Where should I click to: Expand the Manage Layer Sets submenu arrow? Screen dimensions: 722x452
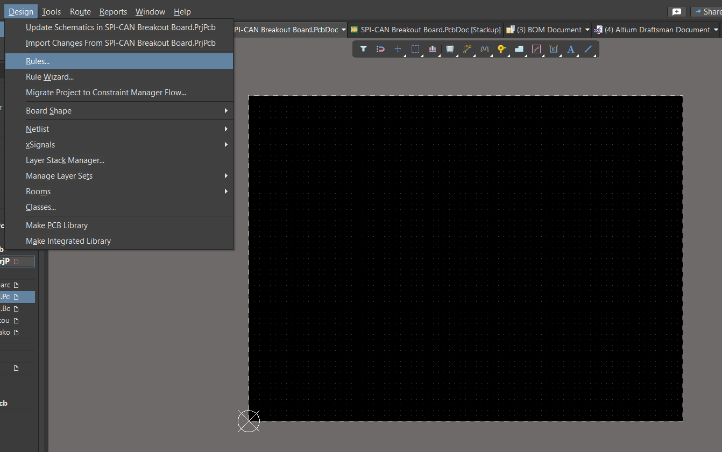(226, 176)
